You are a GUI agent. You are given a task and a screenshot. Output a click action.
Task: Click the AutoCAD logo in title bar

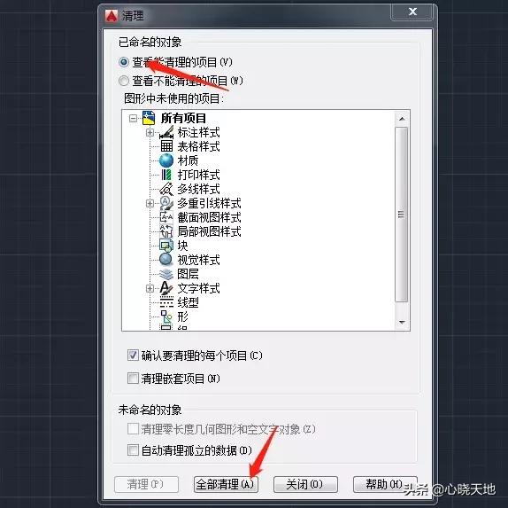[x=112, y=15]
